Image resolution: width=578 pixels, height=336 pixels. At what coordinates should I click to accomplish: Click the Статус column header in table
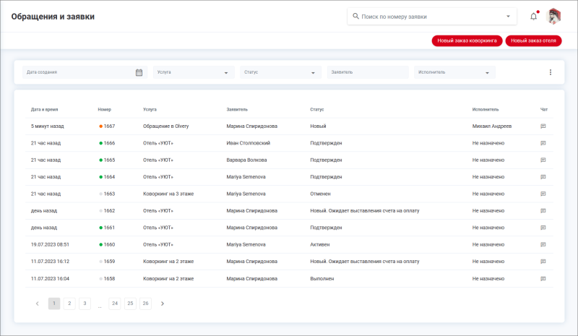tap(317, 110)
